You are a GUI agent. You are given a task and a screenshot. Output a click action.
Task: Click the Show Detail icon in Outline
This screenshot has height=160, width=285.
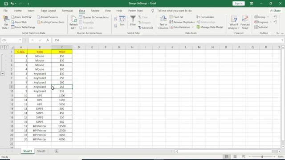coord(275,17)
